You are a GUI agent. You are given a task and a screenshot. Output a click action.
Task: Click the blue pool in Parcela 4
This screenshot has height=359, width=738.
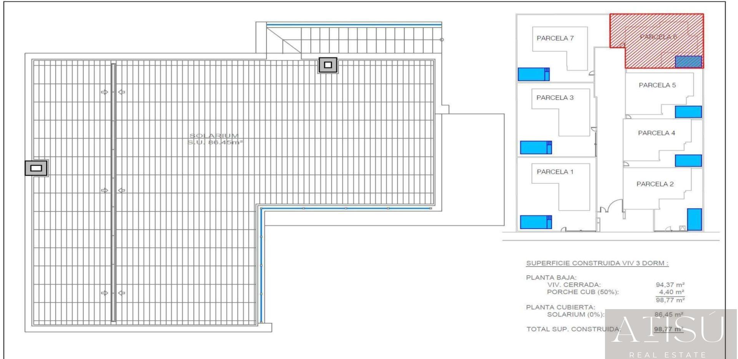tap(688, 161)
